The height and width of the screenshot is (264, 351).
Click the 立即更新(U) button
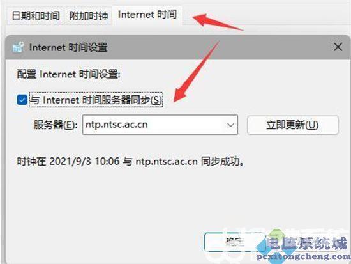(x=293, y=125)
